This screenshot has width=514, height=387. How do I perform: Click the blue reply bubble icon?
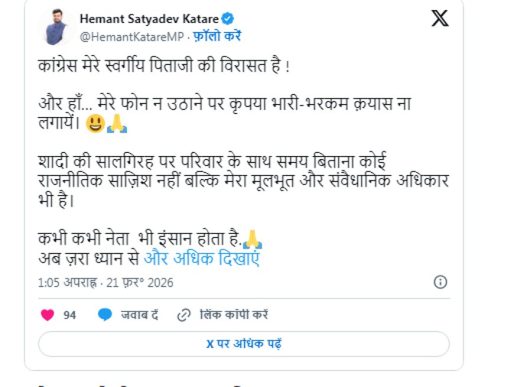click(x=105, y=315)
